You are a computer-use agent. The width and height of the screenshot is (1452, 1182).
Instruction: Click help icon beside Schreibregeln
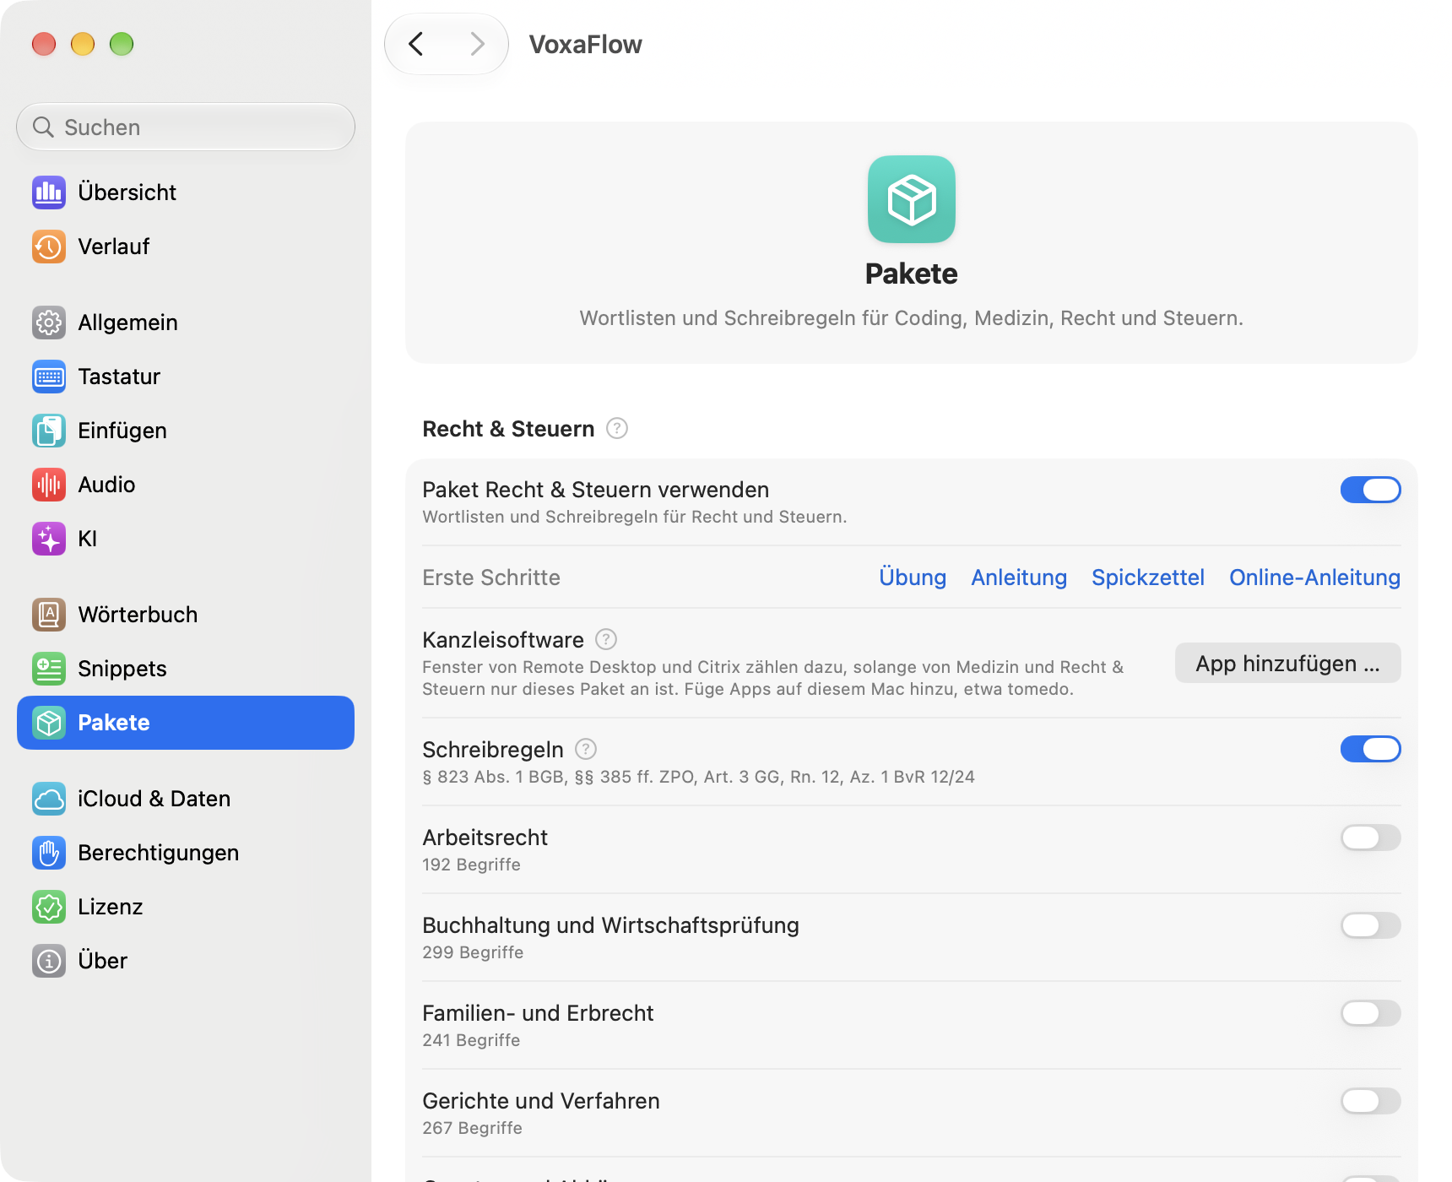(x=586, y=750)
